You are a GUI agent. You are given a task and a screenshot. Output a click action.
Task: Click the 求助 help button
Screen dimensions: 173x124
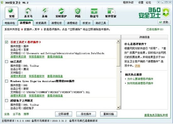[164, 22]
